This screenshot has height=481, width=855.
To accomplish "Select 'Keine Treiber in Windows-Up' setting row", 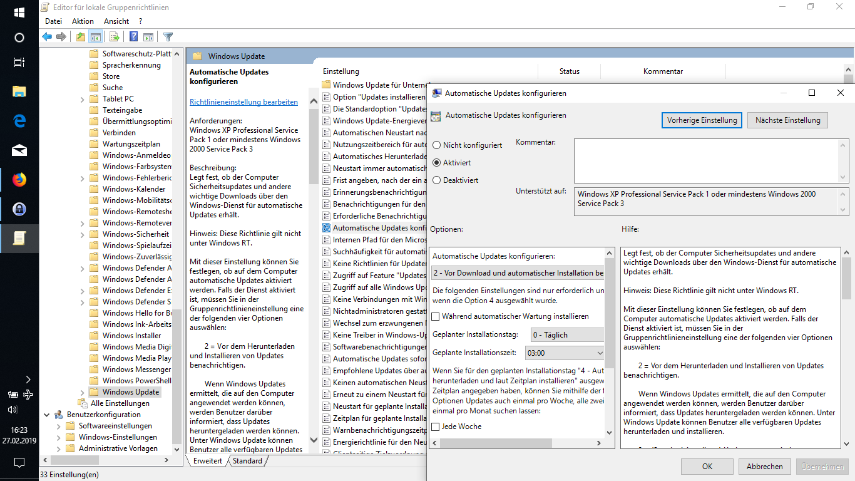I will [x=375, y=335].
